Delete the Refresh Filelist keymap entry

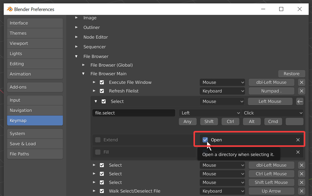[301, 91]
